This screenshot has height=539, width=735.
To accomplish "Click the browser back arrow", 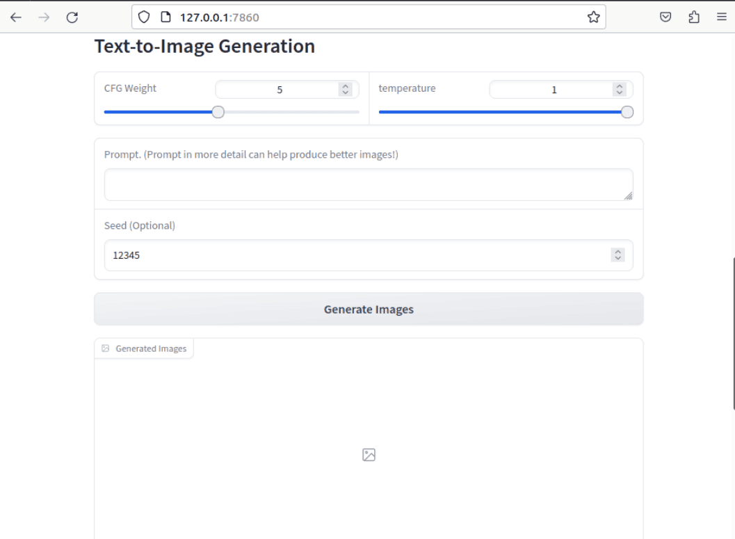I will [16, 17].
